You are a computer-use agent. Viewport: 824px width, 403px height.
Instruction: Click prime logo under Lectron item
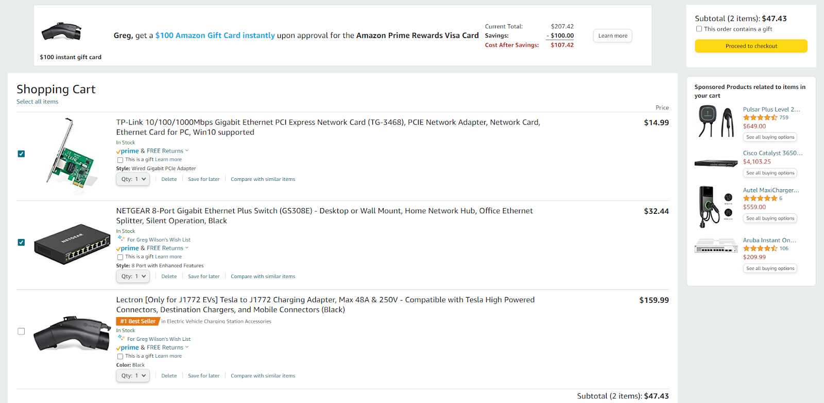(128, 347)
